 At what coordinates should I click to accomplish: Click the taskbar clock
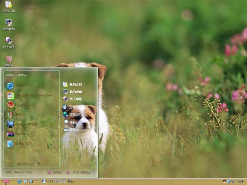(x=240, y=182)
